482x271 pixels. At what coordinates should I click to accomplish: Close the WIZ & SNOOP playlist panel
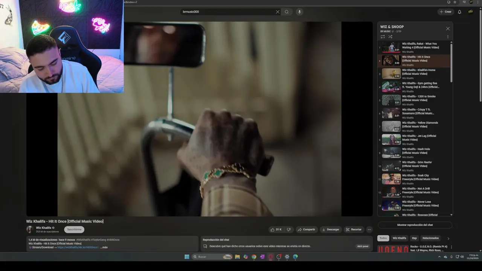(448, 29)
